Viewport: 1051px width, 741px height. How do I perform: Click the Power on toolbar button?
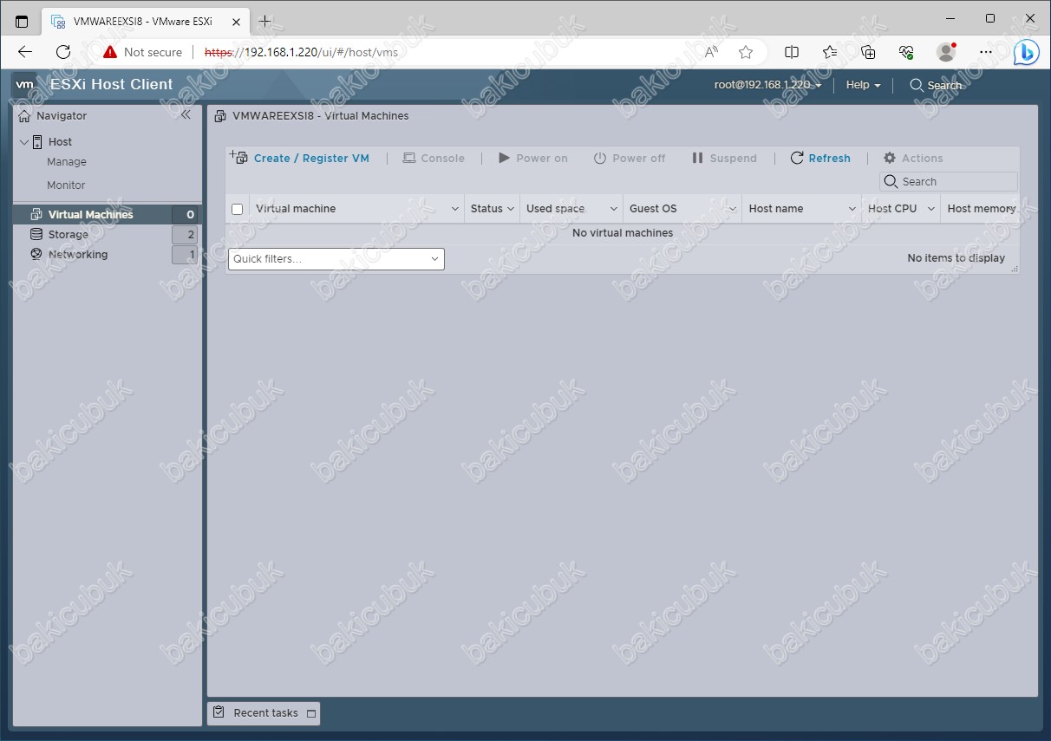click(533, 158)
